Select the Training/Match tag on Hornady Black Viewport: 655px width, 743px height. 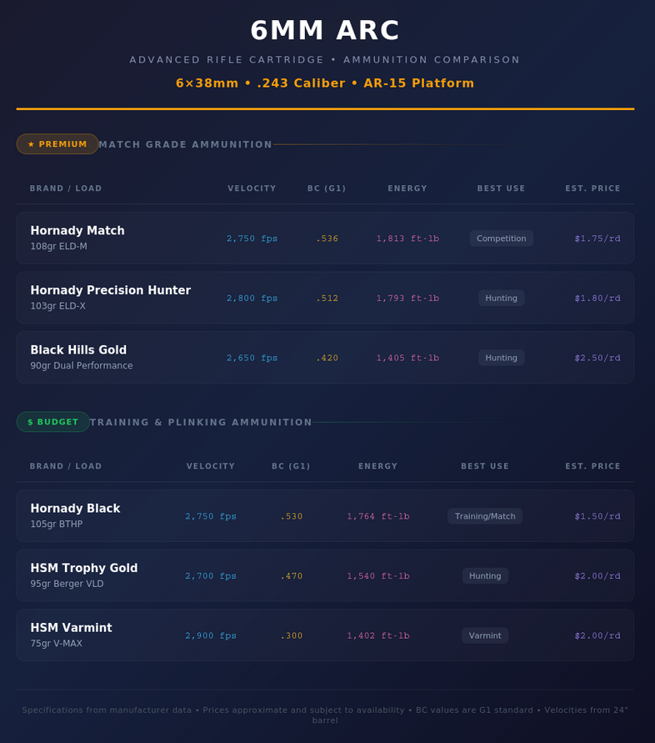(x=485, y=516)
